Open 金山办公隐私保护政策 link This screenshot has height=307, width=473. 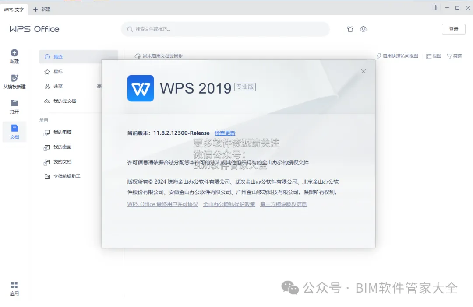[229, 204]
